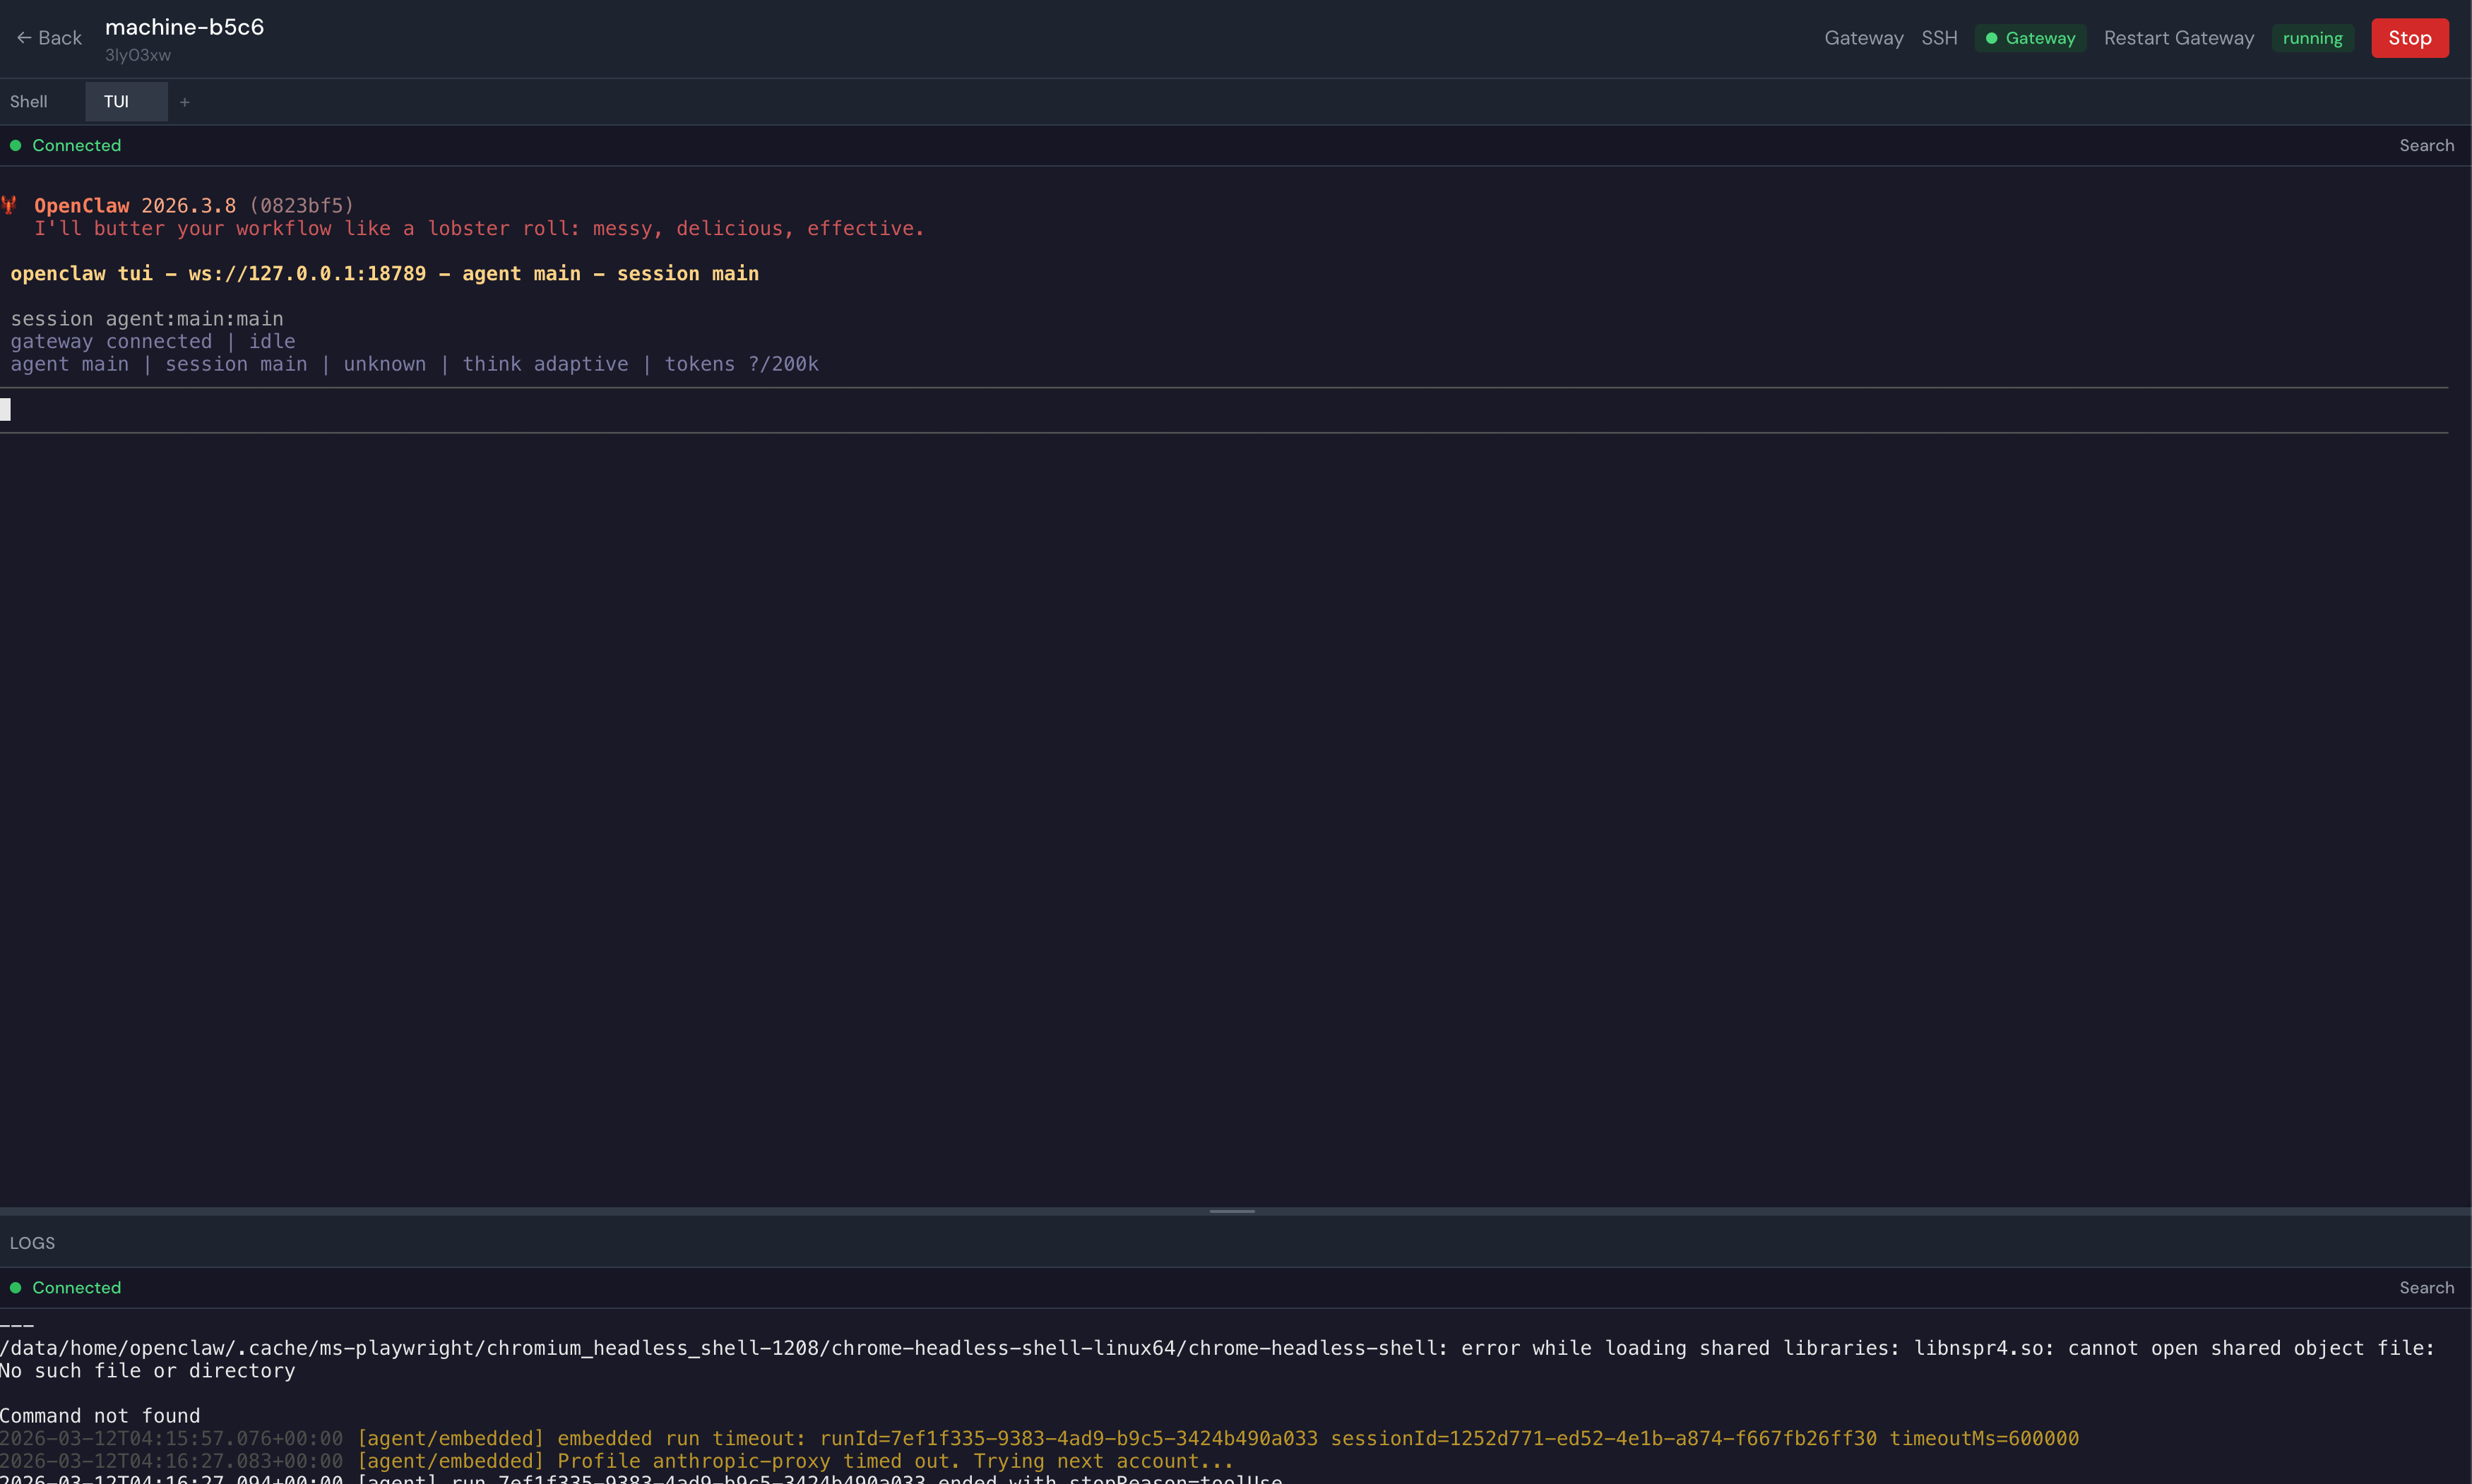
Task: Click Restart Gateway
Action: coord(2178,38)
